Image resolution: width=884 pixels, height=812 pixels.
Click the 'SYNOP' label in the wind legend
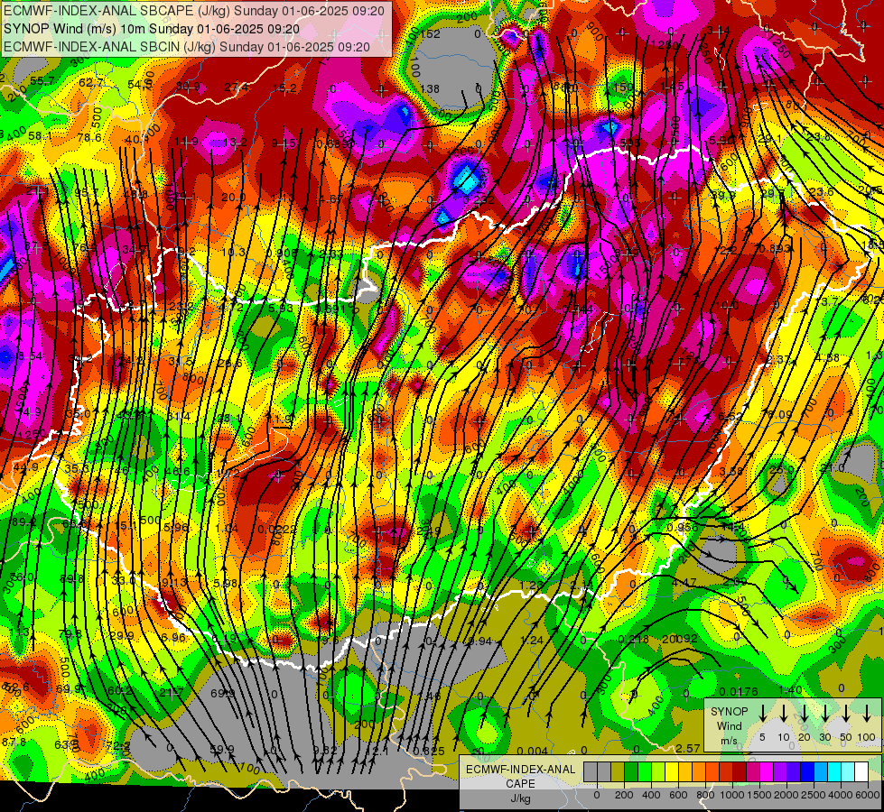[x=729, y=711]
